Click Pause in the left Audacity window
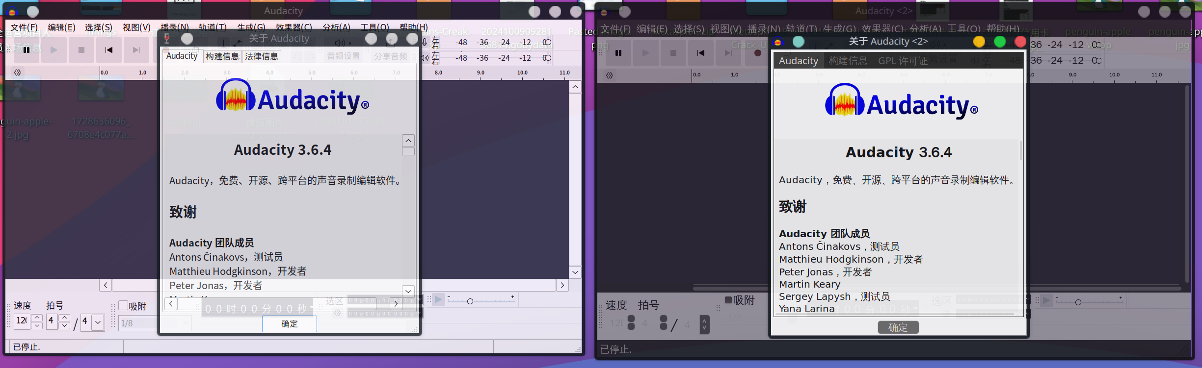Viewport: 1202px width, 368px height. (x=27, y=50)
